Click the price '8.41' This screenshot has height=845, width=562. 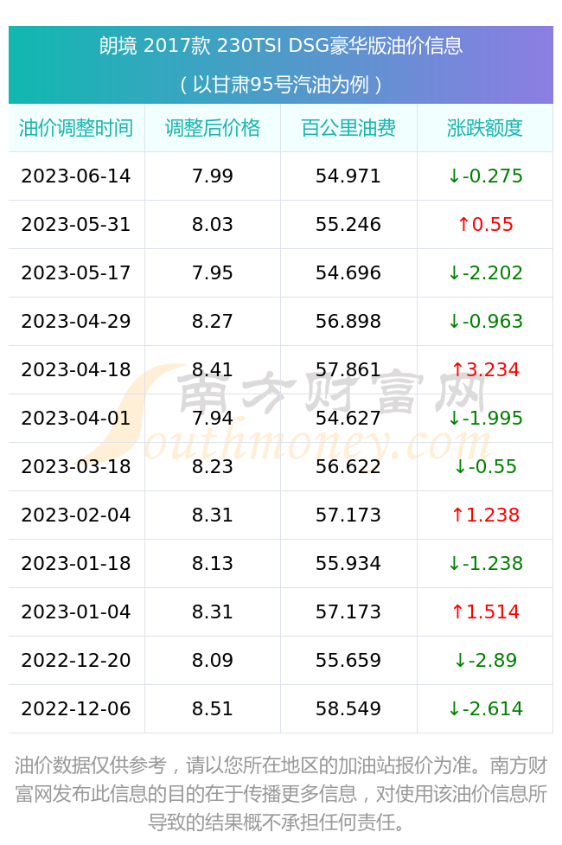213,370
